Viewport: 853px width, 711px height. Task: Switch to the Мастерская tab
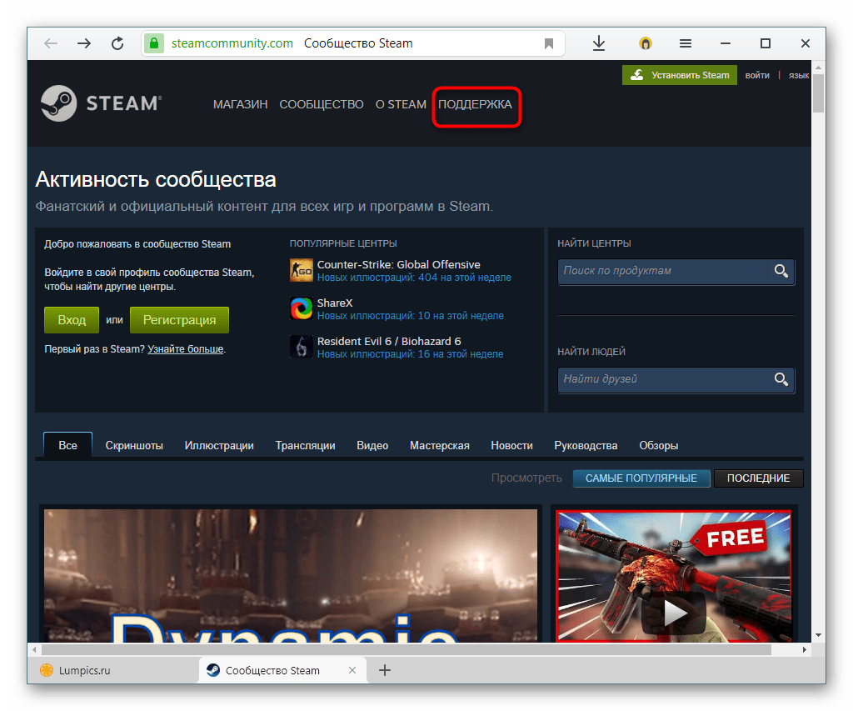[x=440, y=445]
